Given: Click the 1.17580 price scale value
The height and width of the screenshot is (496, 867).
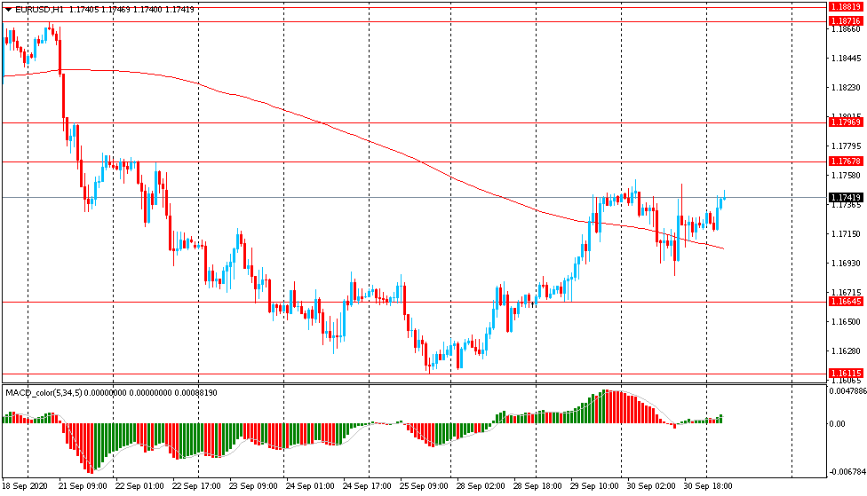Looking at the screenshot, I should tap(847, 175).
